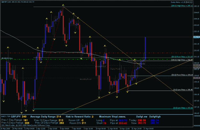Click the 'Average Daily Range: 214' readout

pos(46,117)
